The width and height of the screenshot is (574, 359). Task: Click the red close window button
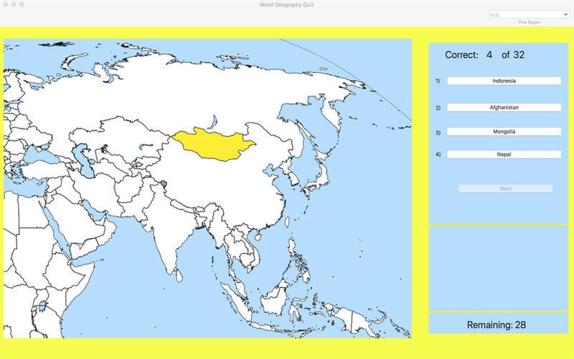pos(6,5)
